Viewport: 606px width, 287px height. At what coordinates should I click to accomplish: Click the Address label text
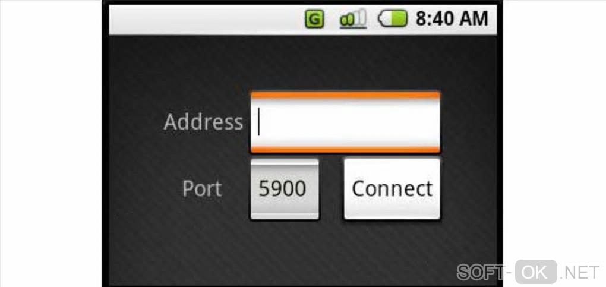point(203,122)
